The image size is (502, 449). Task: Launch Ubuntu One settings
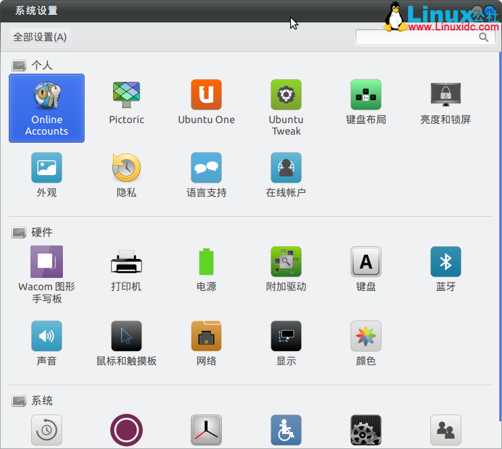click(x=206, y=102)
